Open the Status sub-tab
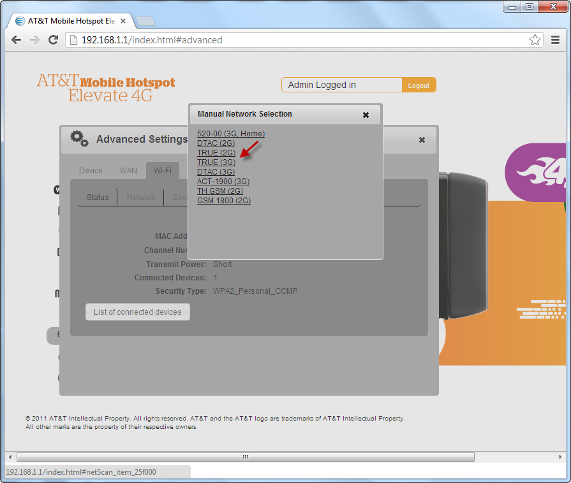This screenshot has width=571, height=483. (98, 197)
